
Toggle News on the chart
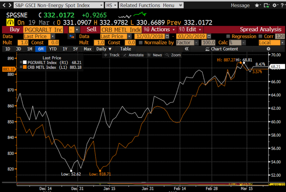point(155,55)
